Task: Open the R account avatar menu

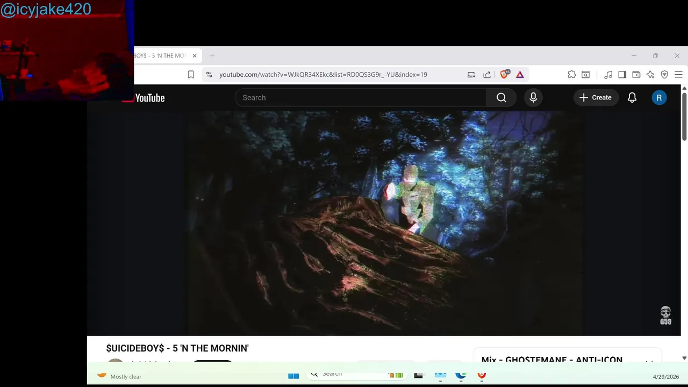Action: coord(659,98)
